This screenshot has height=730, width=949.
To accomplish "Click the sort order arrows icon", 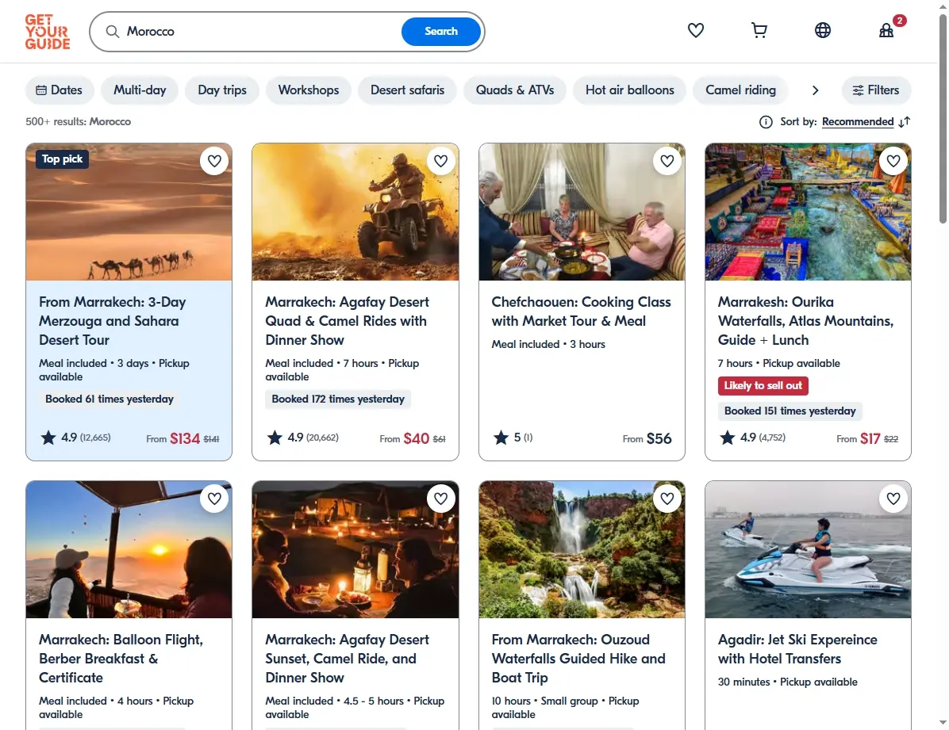I will [x=905, y=122].
